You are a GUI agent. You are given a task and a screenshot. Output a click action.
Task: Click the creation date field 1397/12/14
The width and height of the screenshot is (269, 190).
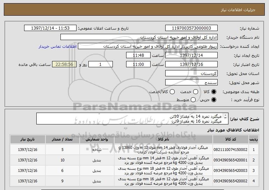click(191, 55)
